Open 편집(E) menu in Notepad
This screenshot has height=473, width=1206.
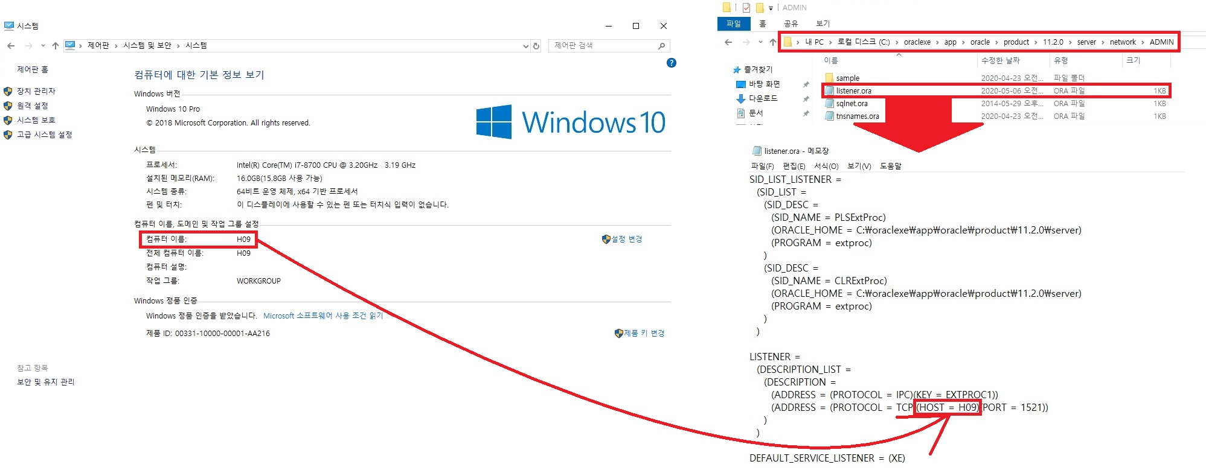(794, 167)
